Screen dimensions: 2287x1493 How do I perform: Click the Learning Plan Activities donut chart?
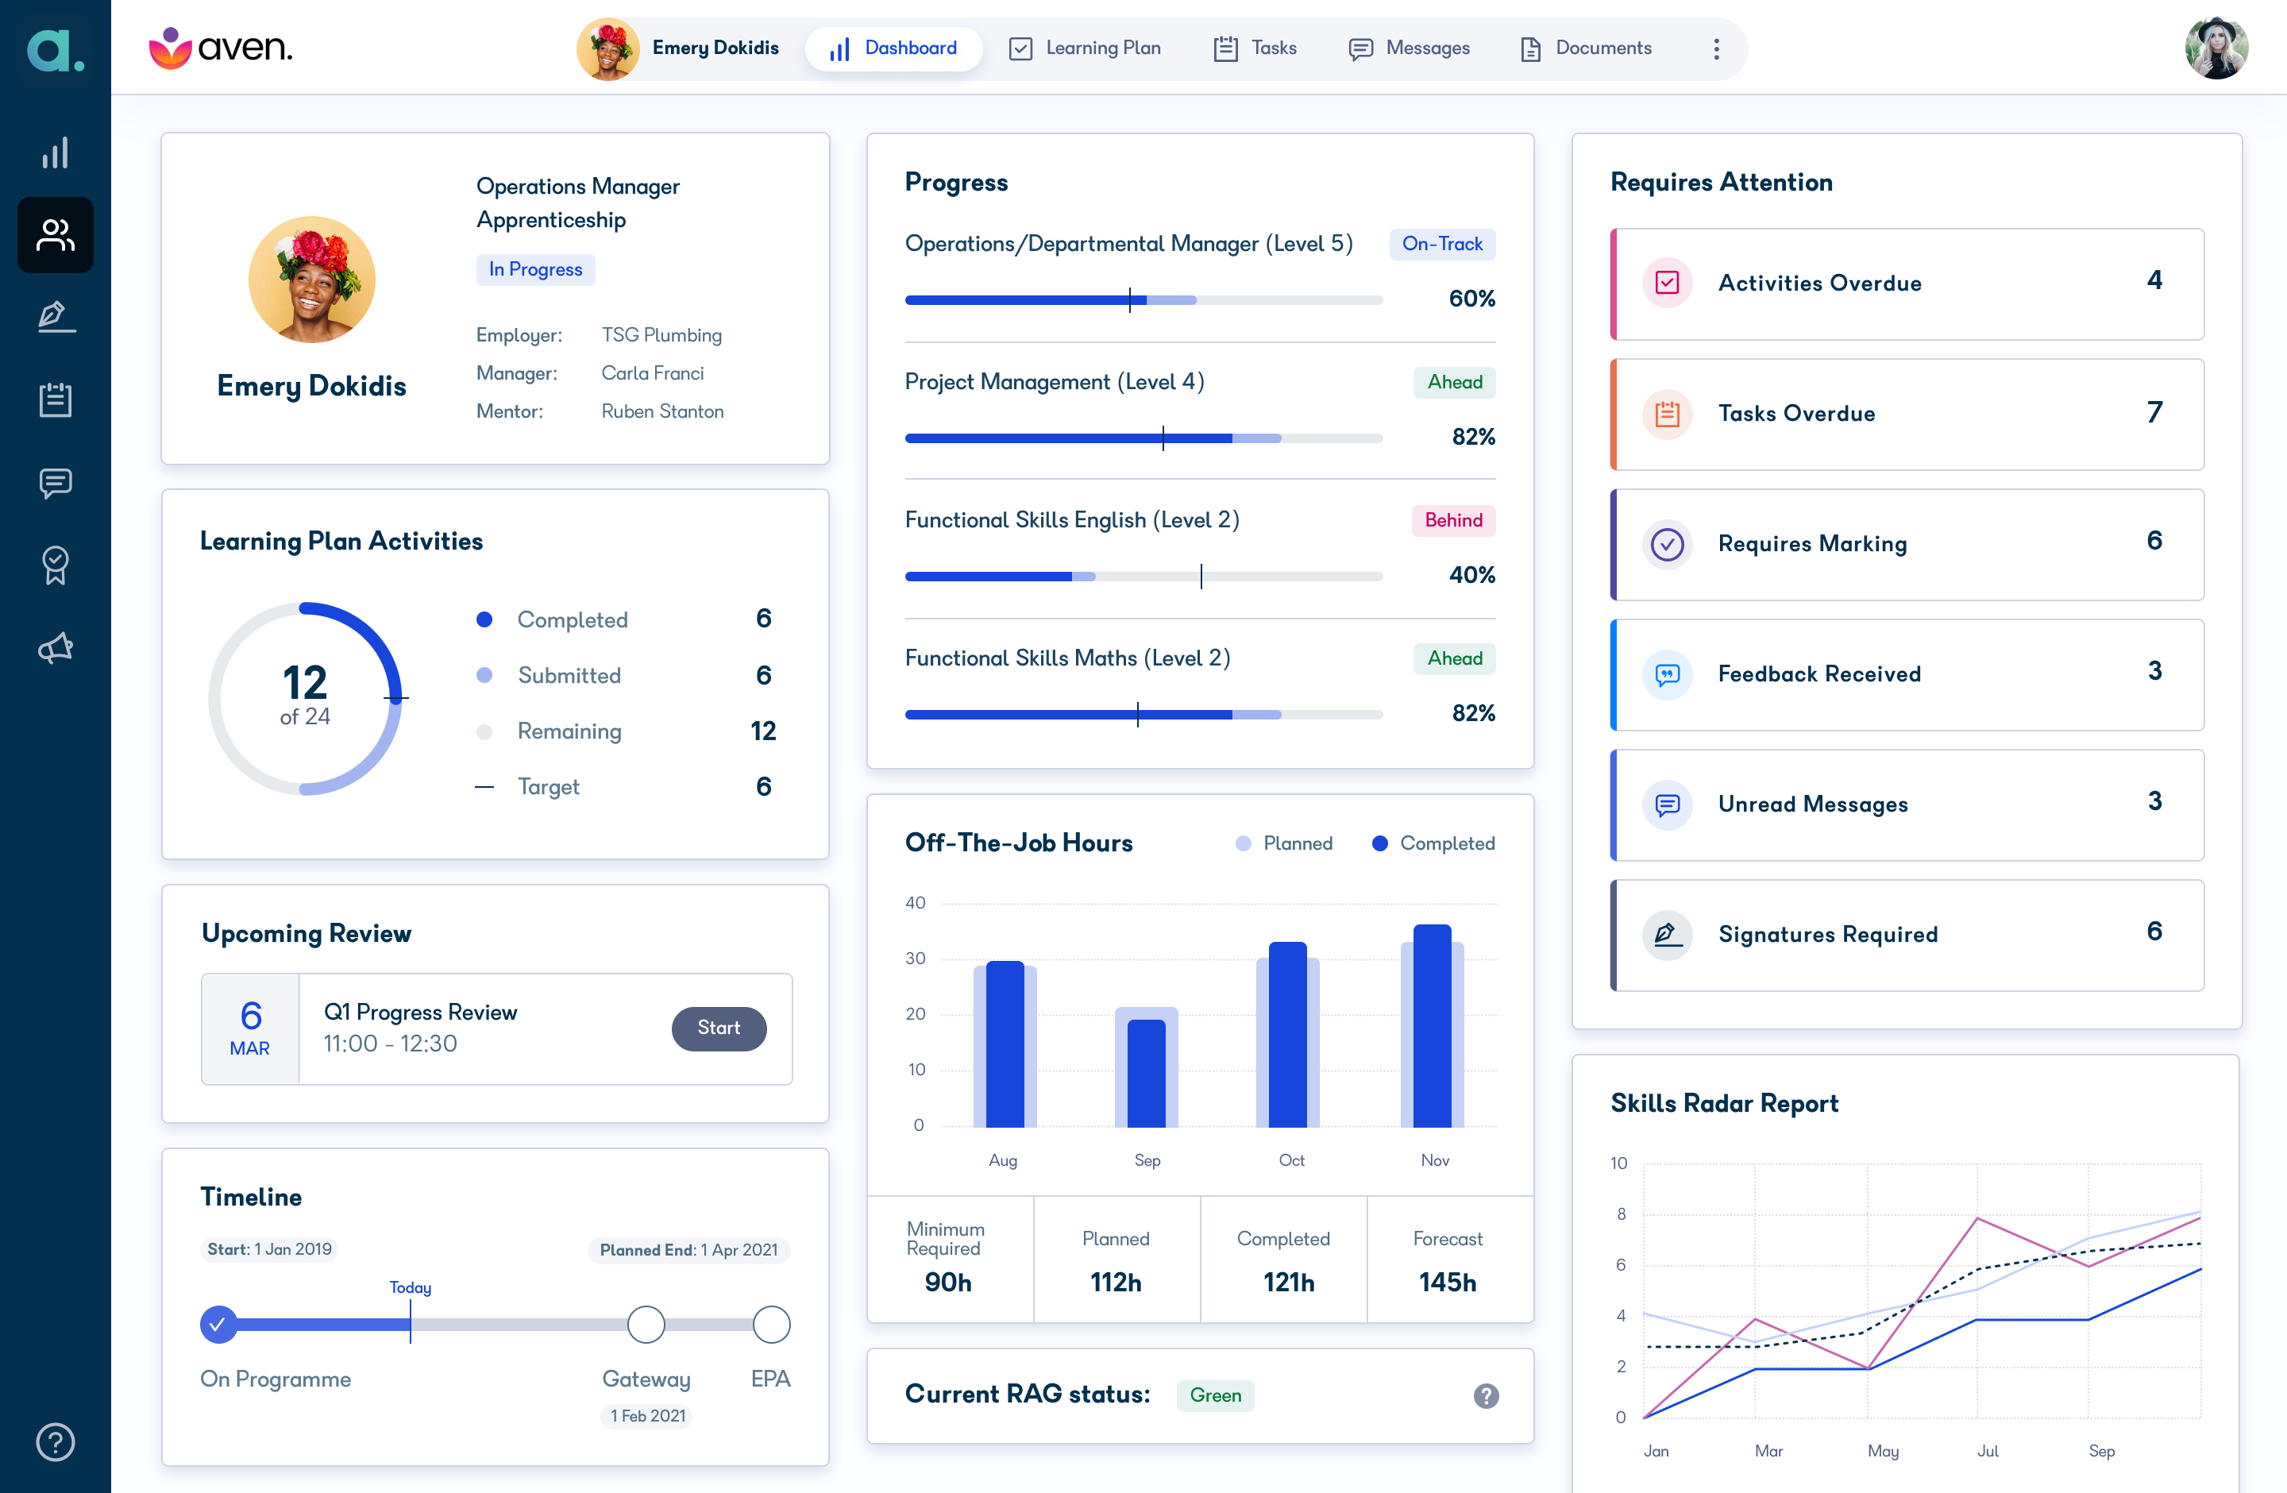click(306, 699)
